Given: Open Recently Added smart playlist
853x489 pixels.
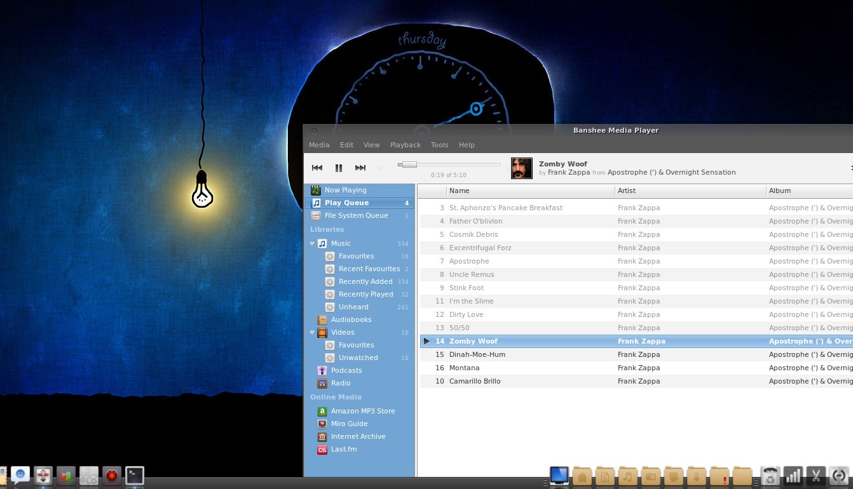Looking at the screenshot, I should point(365,281).
